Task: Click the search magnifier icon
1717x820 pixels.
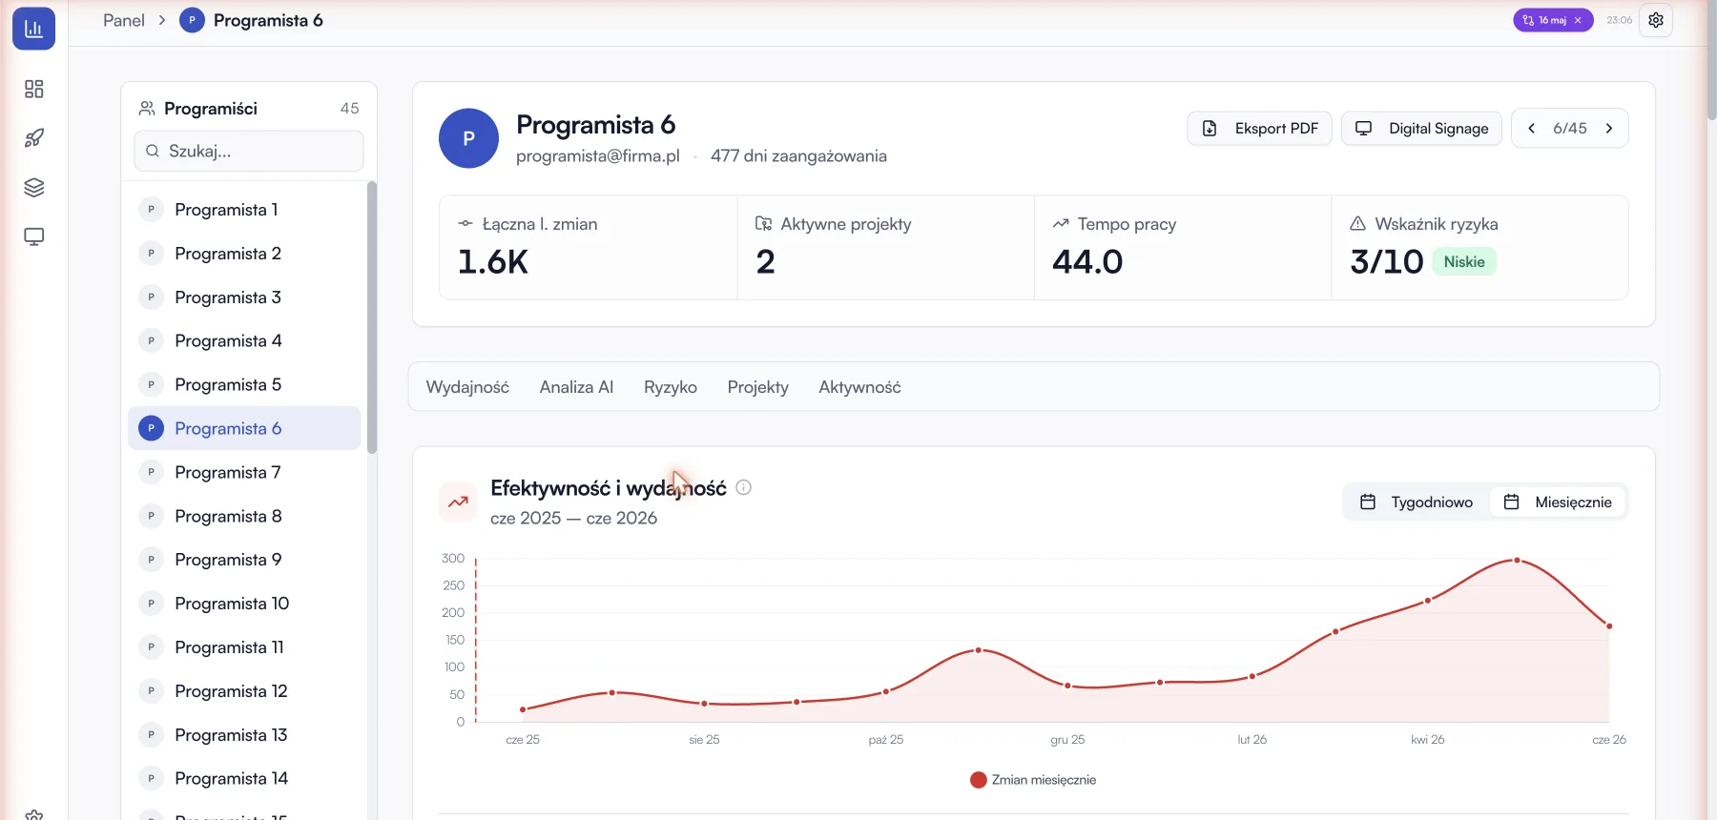Action: [153, 151]
